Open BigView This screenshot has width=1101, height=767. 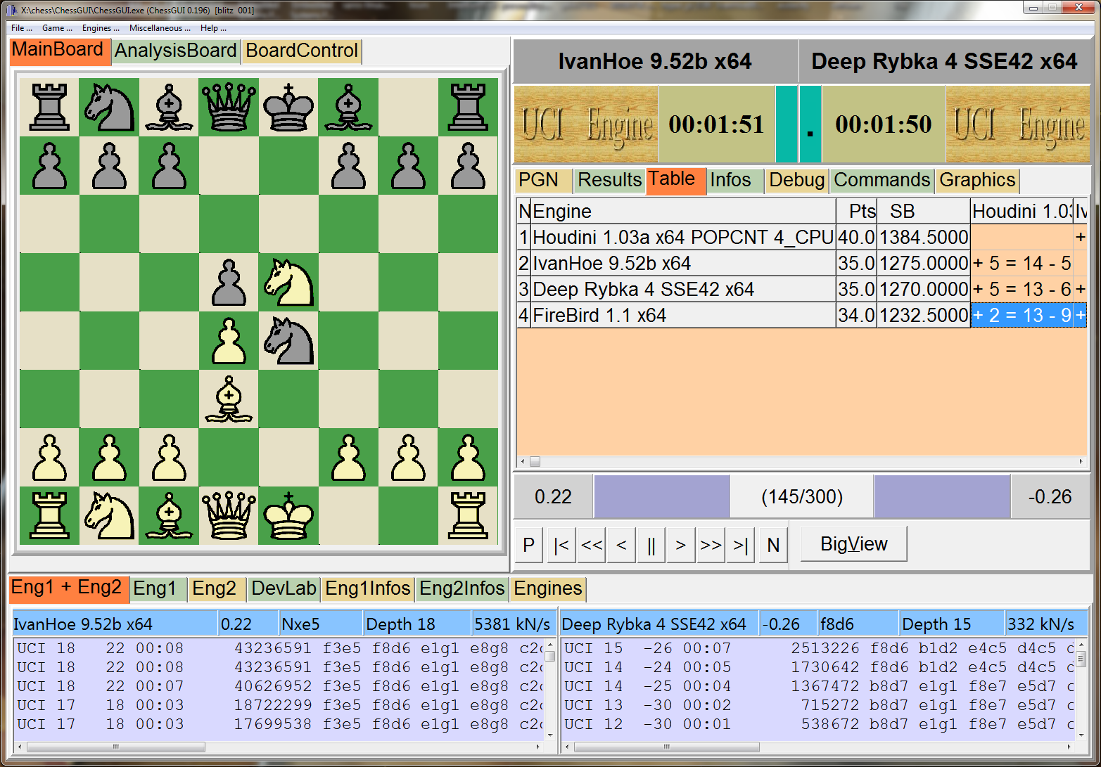pyautogui.click(x=854, y=544)
